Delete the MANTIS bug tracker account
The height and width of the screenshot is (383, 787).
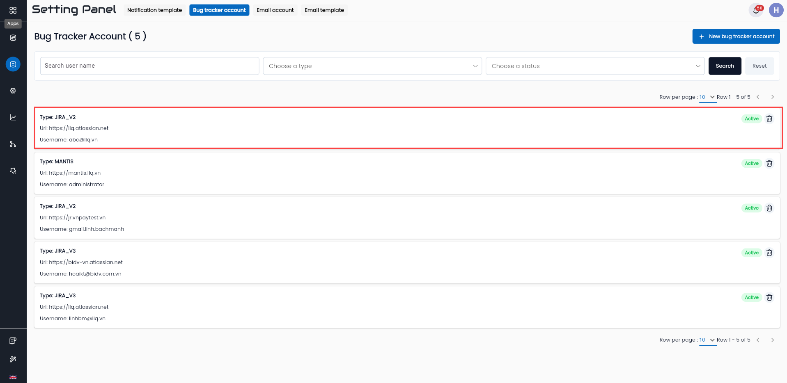(769, 163)
